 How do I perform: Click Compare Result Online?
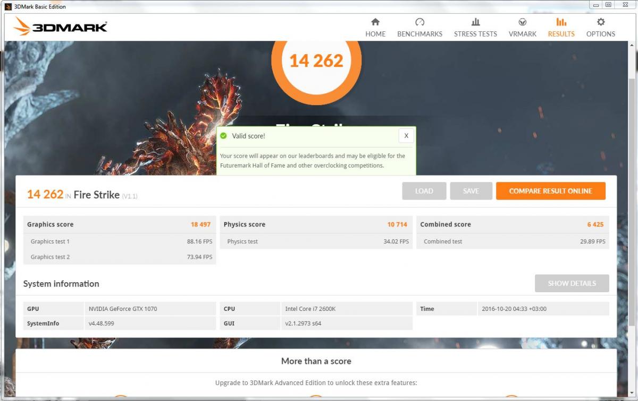pos(550,191)
